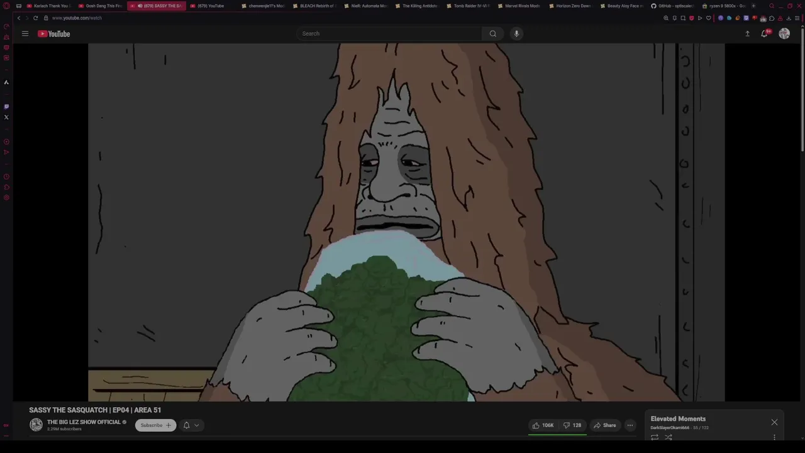Reload the page with the refresh icon

tap(35, 18)
